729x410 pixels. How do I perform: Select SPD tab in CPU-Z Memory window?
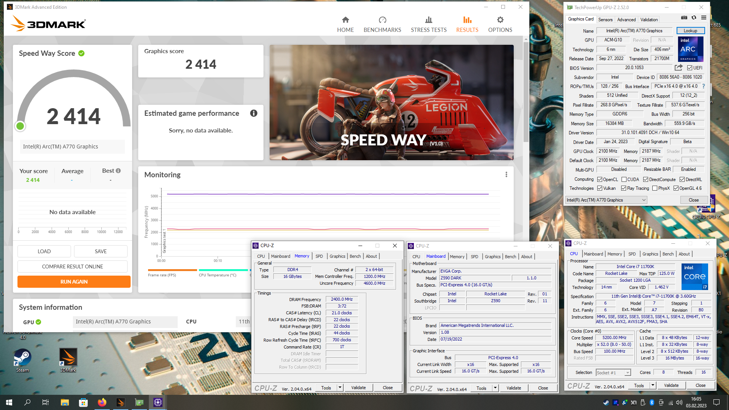coord(319,256)
